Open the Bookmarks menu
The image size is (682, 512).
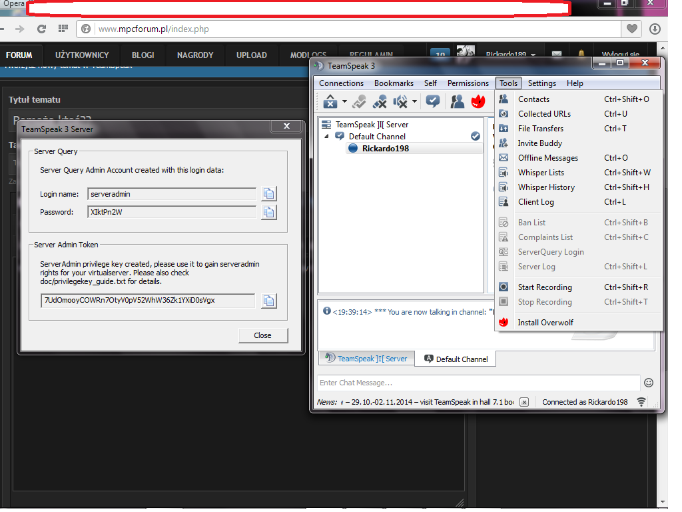pos(394,83)
